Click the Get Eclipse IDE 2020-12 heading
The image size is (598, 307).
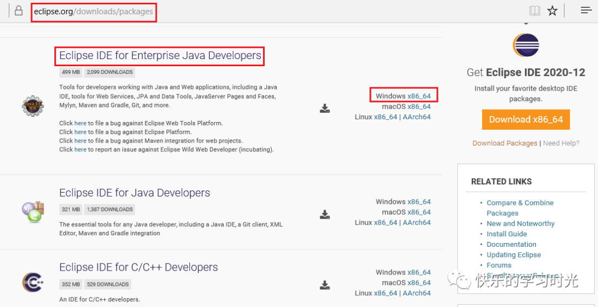coord(526,72)
